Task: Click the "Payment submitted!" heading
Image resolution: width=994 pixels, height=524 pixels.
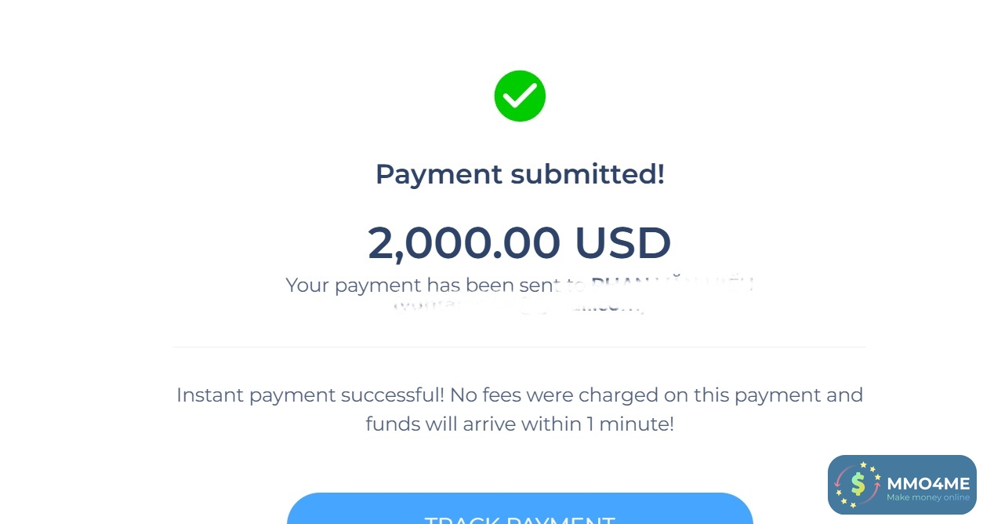Action: (x=520, y=173)
